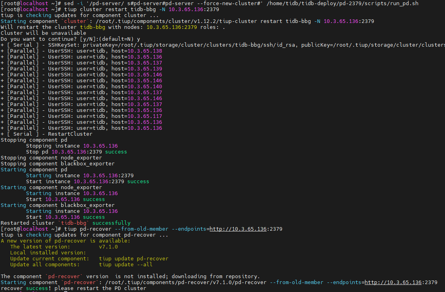Click 'tiup update --all' suggestion
Screen dimensions: 445x292
tap(126, 265)
